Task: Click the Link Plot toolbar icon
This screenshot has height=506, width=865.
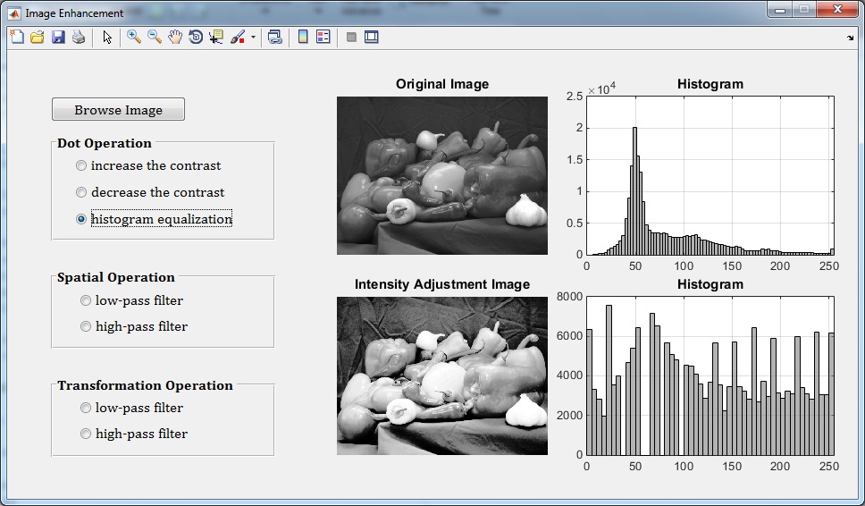Action: 275,37
